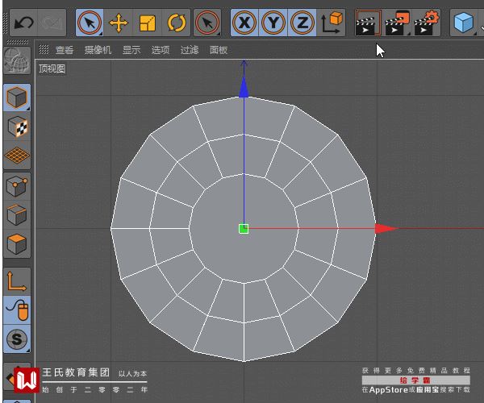Click the recent tool cursor icon
The height and width of the screenshot is (403, 484).
(x=207, y=23)
